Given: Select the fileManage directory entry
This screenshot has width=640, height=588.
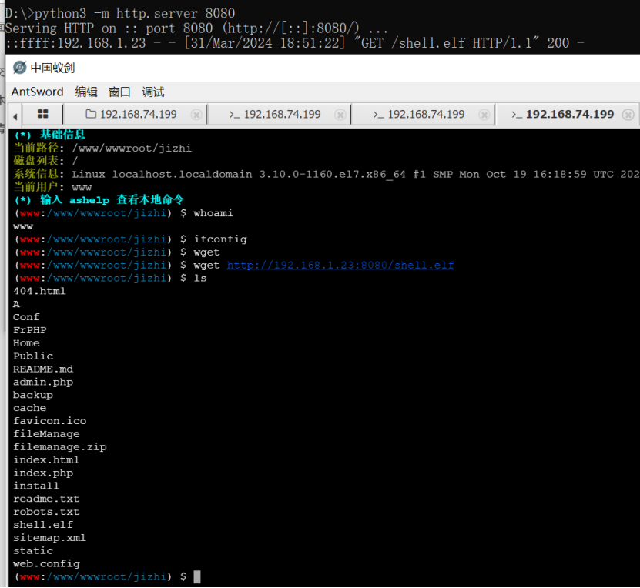Looking at the screenshot, I should (x=46, y=434).
